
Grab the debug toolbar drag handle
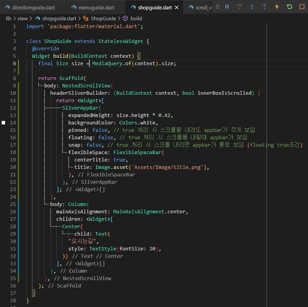pos(217,7)
